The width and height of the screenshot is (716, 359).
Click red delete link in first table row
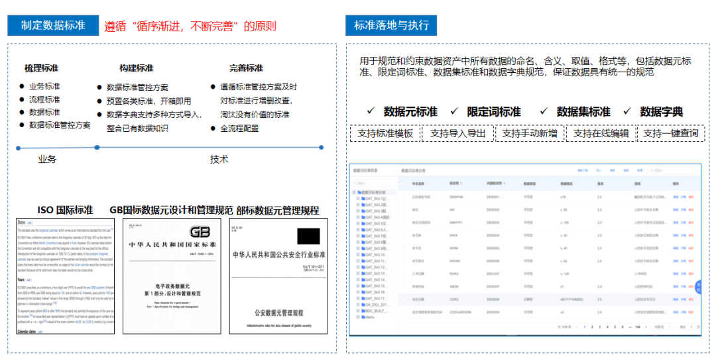pyautogui.click(x=691, y=197)
